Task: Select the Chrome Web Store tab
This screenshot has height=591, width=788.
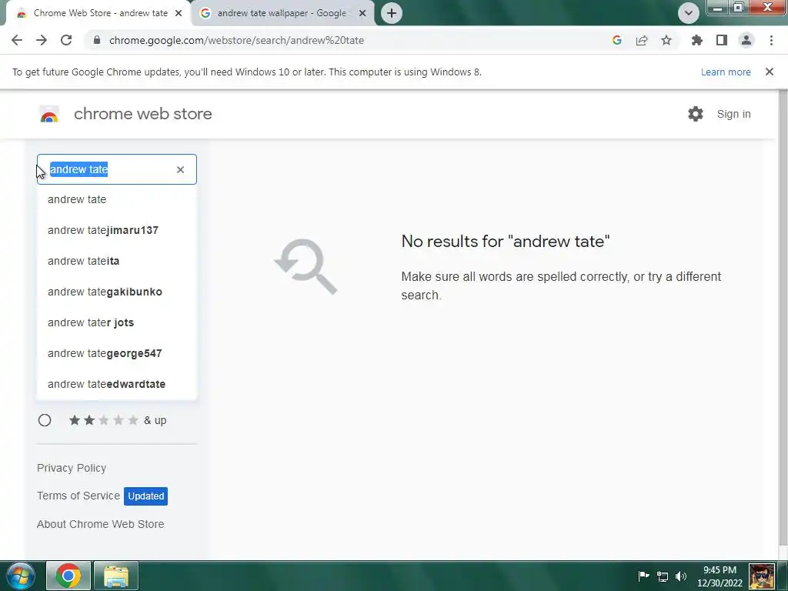Action: point(99,13)
